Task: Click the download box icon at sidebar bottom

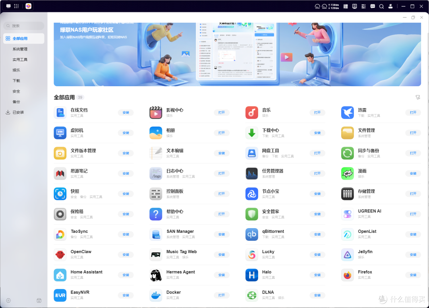Action: (x=39, y=300)
